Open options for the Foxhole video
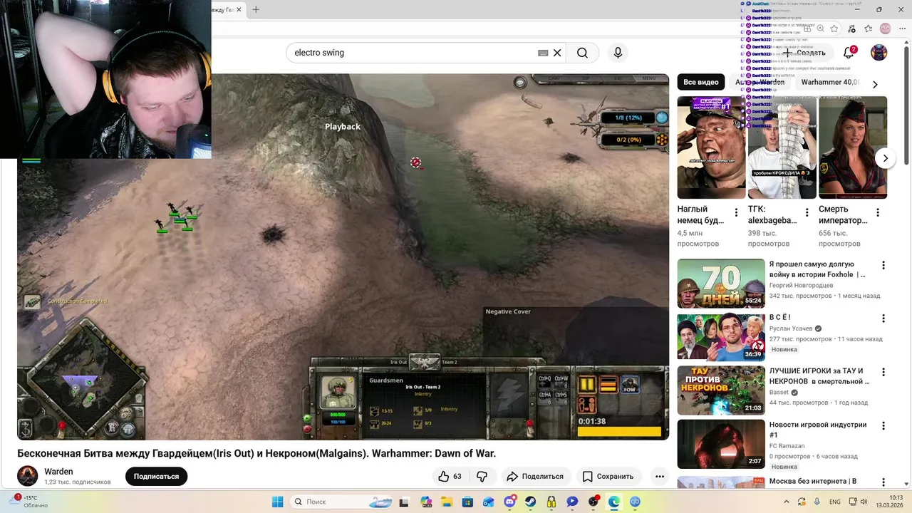 tap(883, 265)
